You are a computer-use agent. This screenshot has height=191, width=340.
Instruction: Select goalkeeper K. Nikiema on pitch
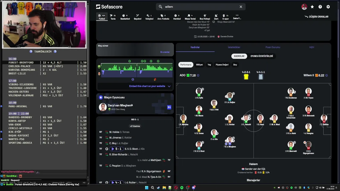(183, 120)
